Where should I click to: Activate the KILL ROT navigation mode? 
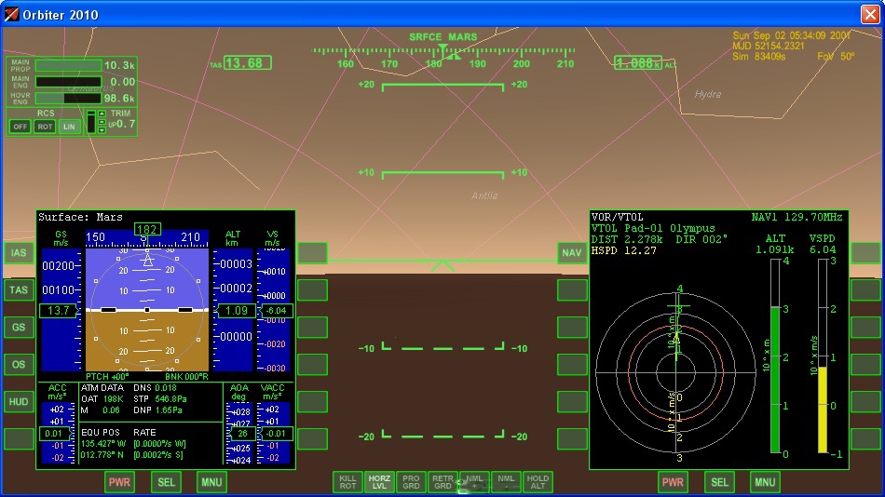pos(347,482)
